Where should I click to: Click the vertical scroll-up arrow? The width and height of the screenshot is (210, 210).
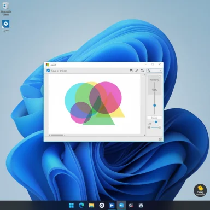point(145,75)
